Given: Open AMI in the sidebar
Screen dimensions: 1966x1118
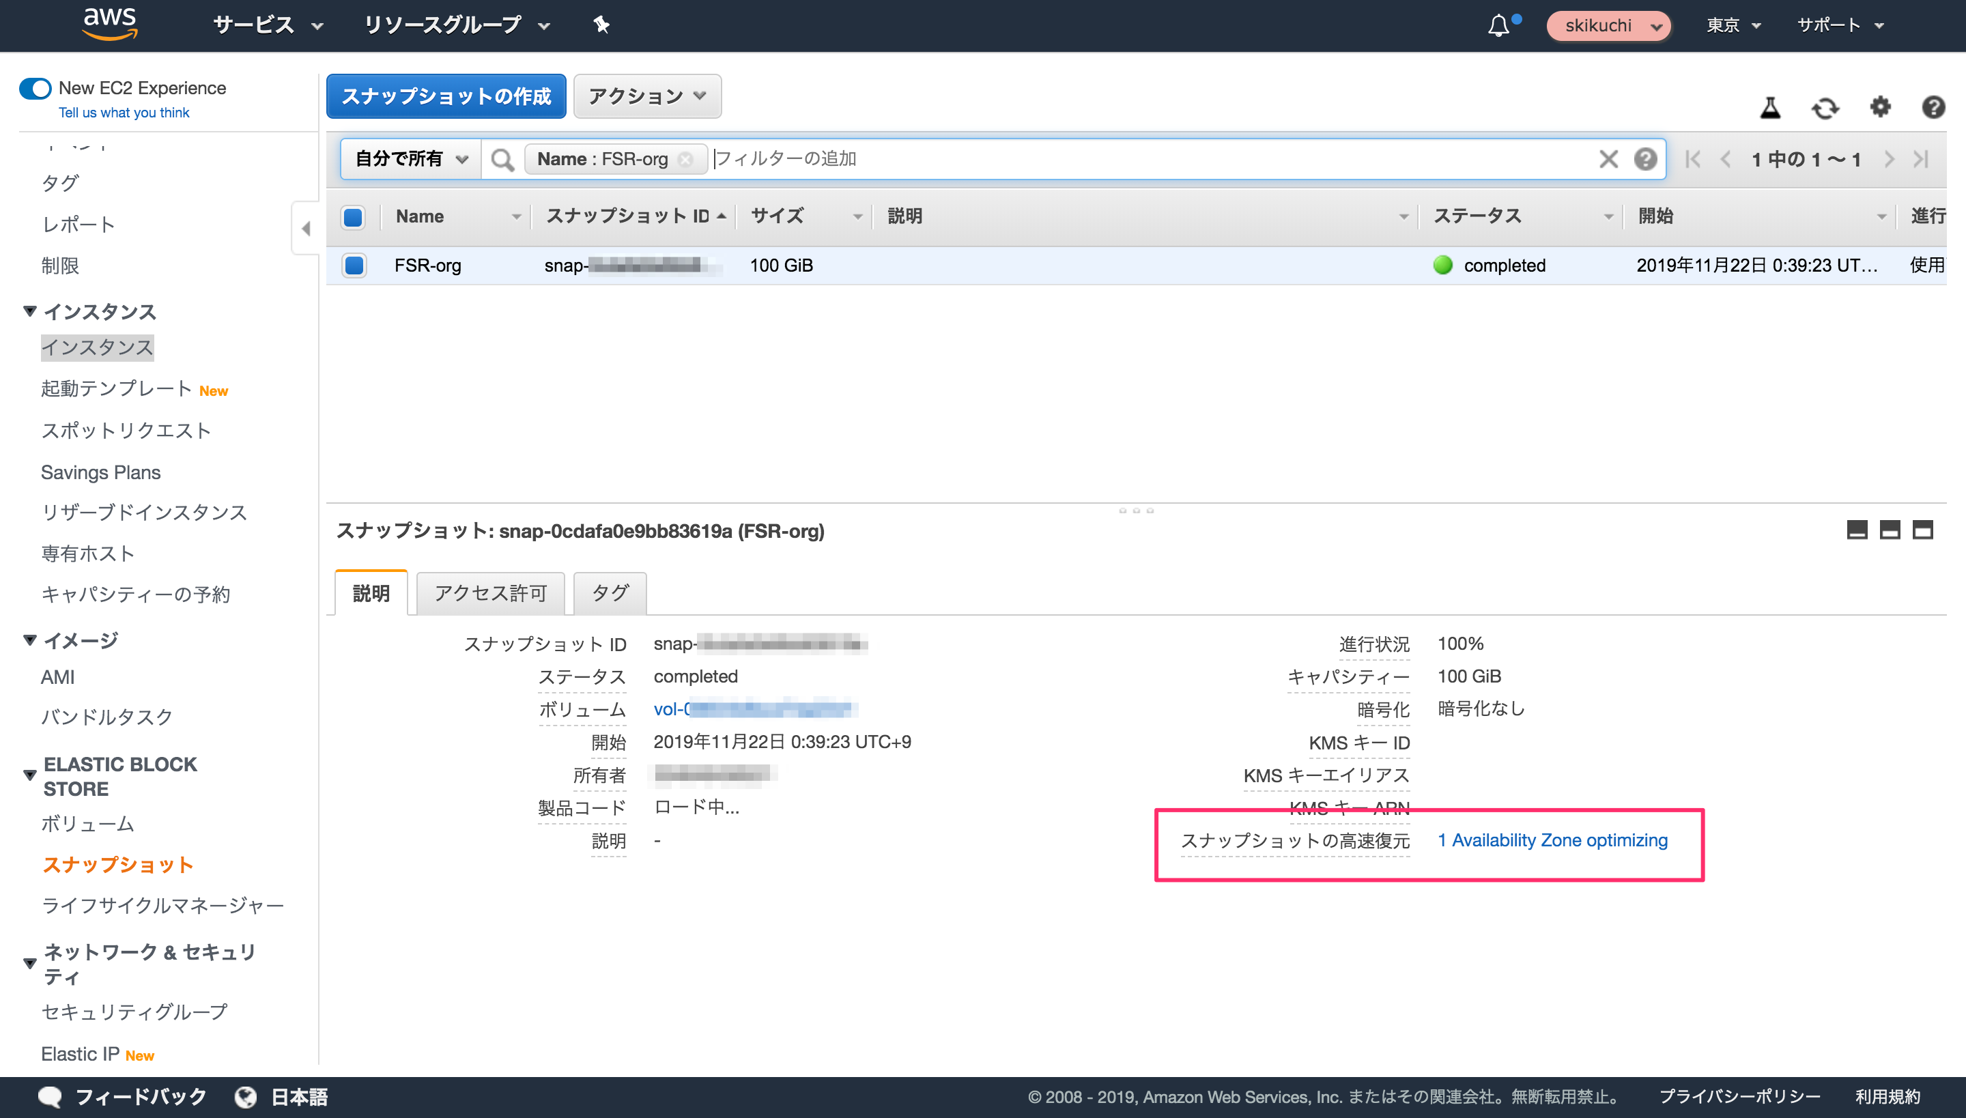Looking at the screenshot, I should 57,677.
